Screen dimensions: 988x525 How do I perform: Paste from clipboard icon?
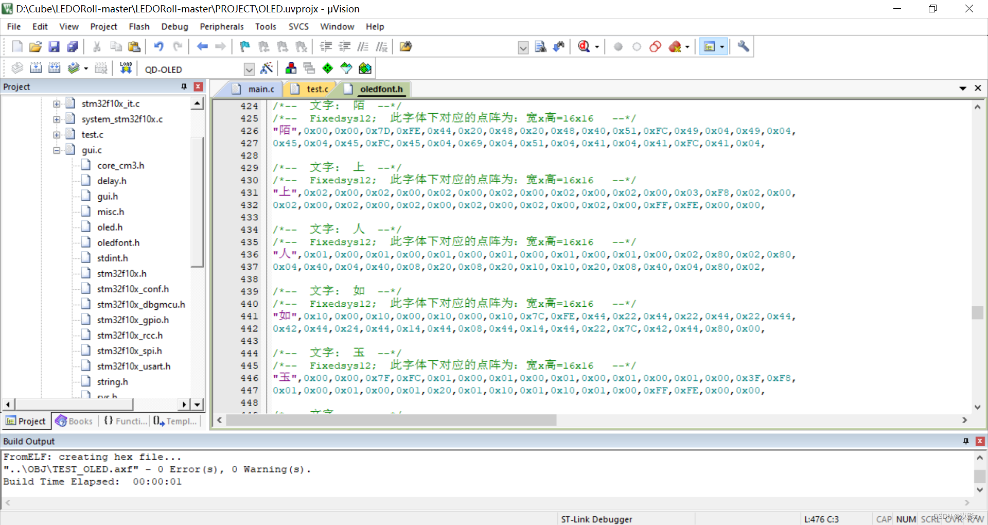pos(134,47)
